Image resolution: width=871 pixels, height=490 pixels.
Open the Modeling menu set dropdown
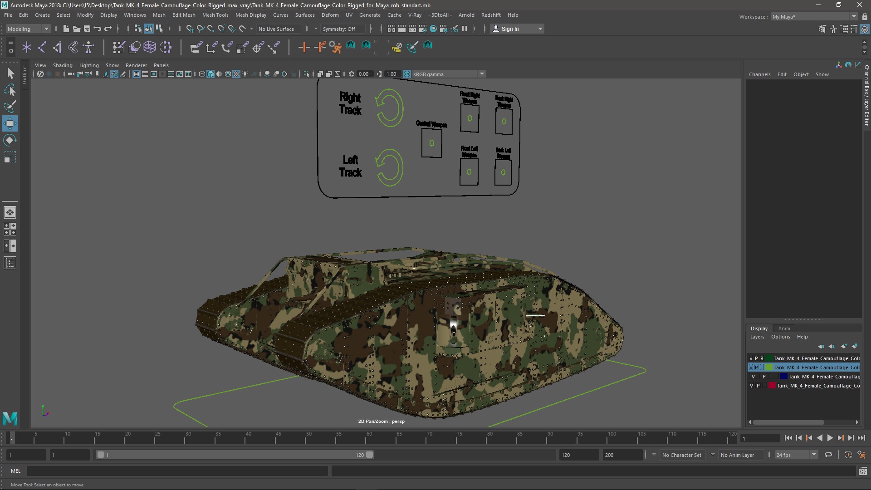pos(28,29)
